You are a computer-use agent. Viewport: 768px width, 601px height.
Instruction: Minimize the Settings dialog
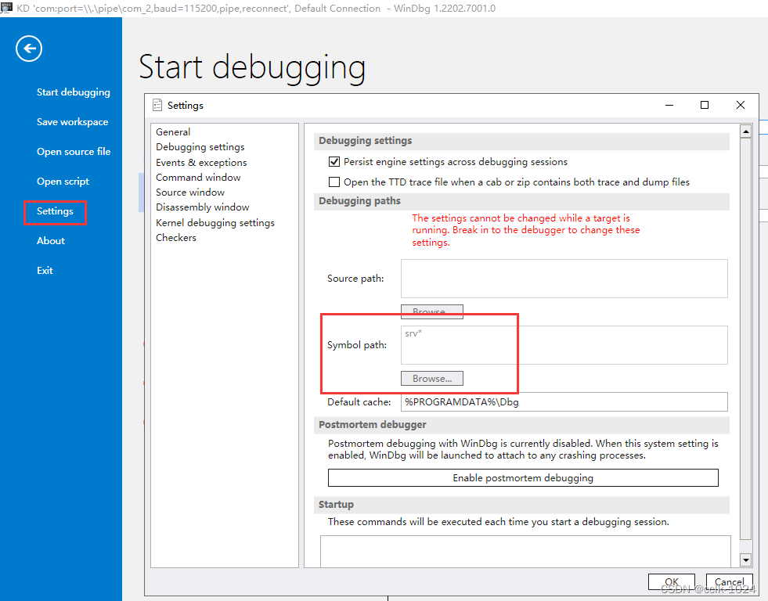point(669,105)
